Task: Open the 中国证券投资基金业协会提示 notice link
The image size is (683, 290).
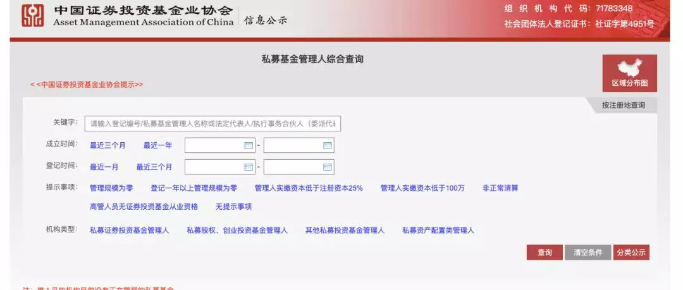Action: click(87, 85)
